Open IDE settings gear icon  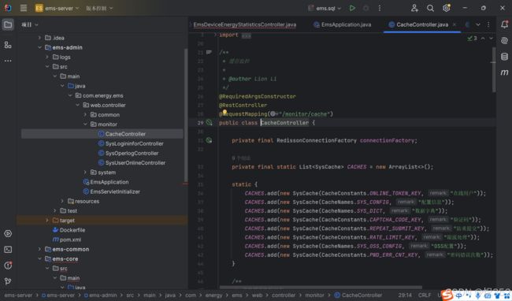(446, 8)
